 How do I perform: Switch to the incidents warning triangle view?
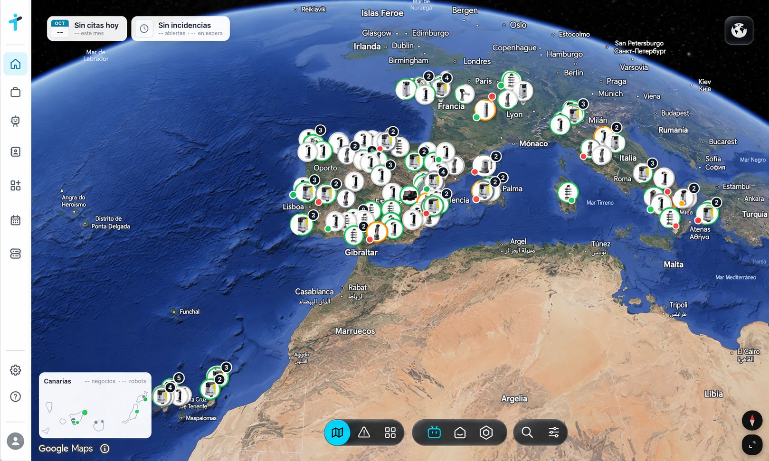pyautogui.click(x=364, y=433)
